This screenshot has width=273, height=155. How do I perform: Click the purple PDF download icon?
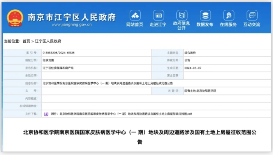coord(46,114)
